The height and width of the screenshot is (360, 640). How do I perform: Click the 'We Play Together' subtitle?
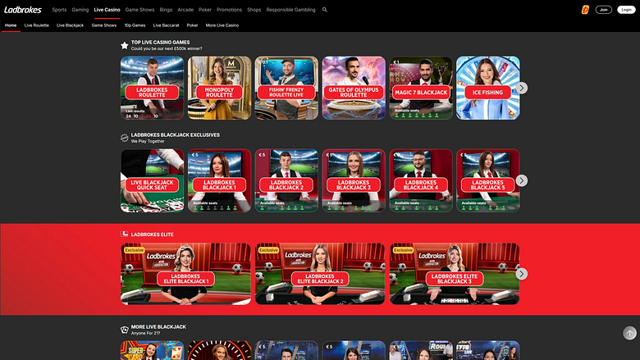[148, 142]
